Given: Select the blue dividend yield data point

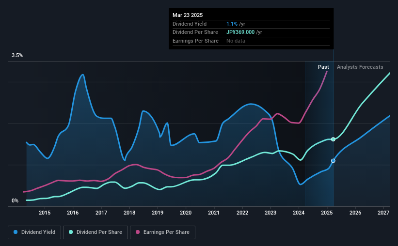Looking at the screenshot, I should click(x=333, y=161).
